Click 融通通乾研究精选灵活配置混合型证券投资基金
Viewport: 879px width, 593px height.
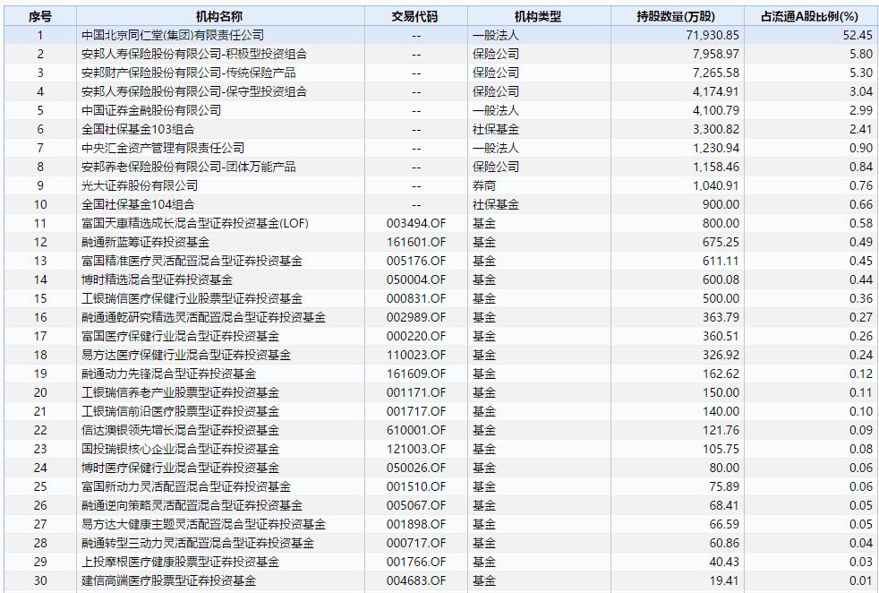point(203,317)
